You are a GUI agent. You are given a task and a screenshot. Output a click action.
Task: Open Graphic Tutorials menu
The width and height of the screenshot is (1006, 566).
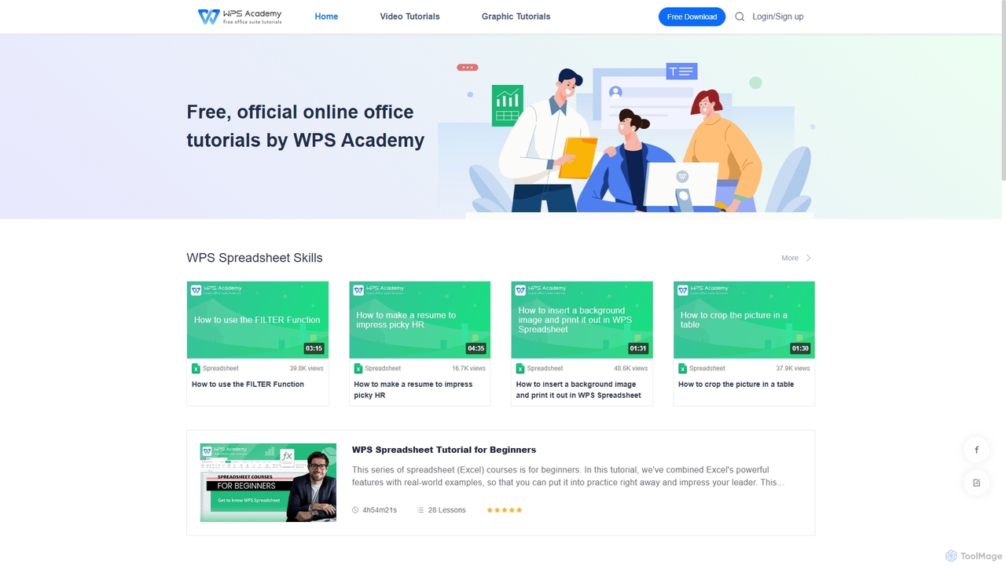click(x=516, y=17)
